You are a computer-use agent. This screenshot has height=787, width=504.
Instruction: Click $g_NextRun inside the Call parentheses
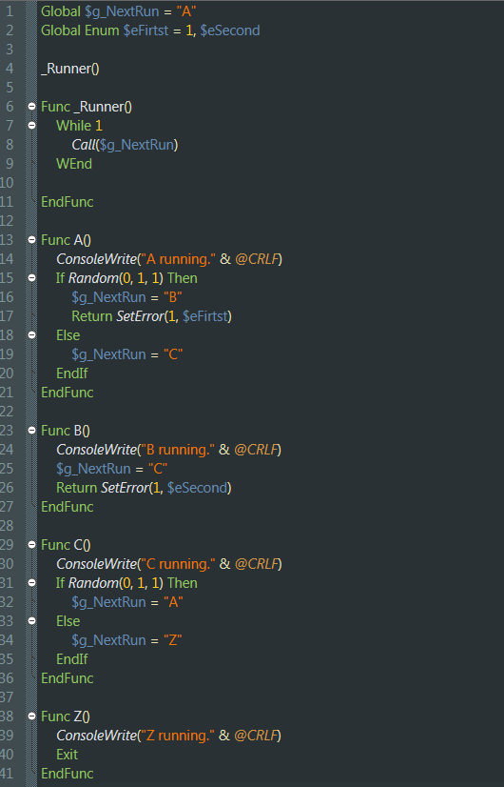tap(136, 145)
